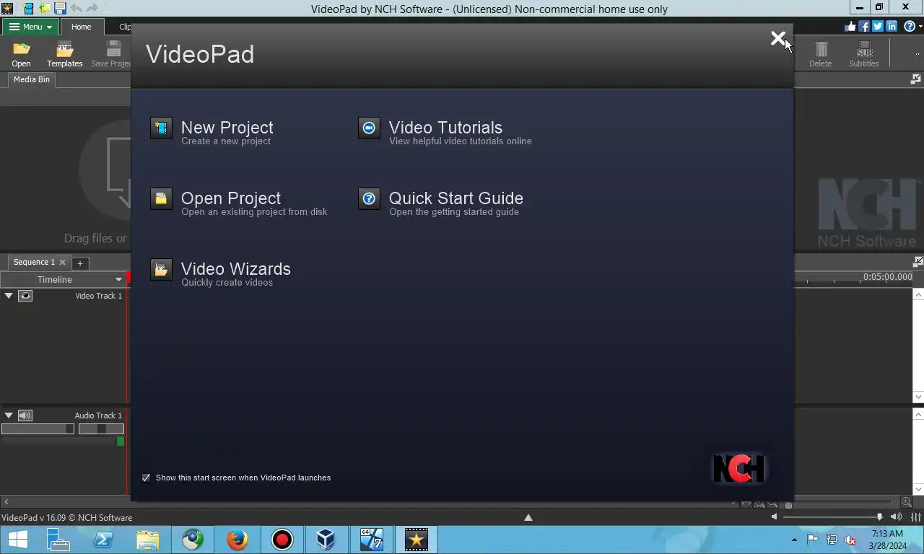Click video track scrollbar down arrow
Screen dimensions: 924x554
click(x=918, y=397)
